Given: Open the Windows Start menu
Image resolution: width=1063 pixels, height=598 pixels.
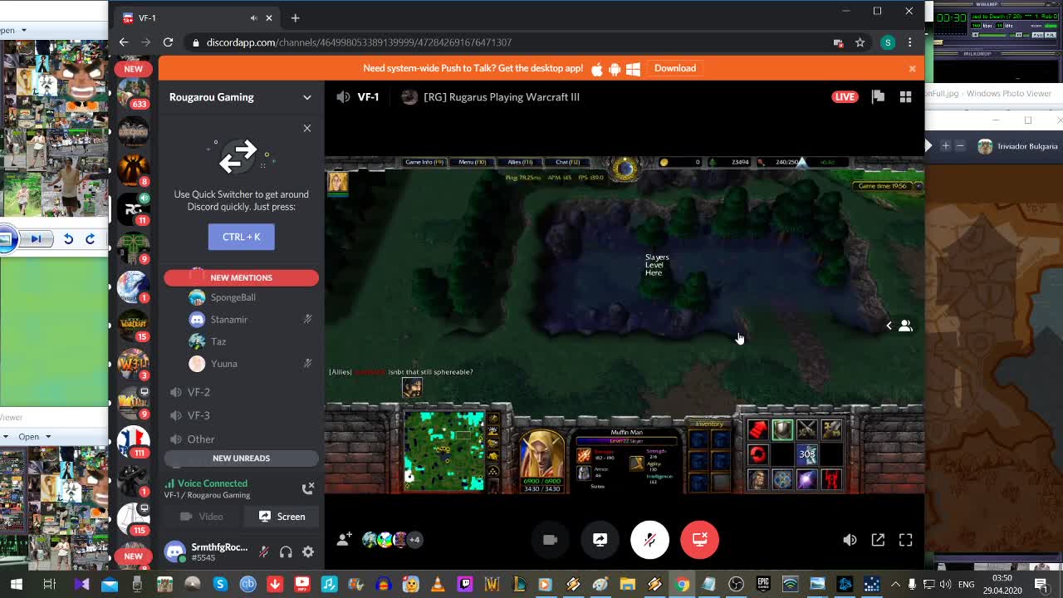Looking at the screenshot, I should [x=17, y=585].
